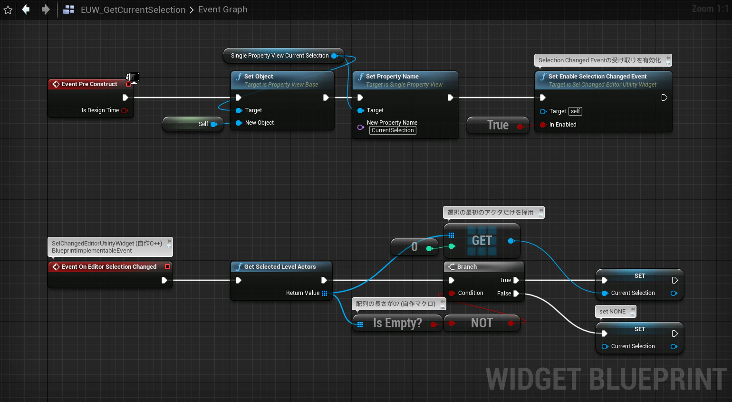Click the Get Selected Level Actors header
This screenshot has height=402, width=732.
pyautogui.click(x=281, y=267)
